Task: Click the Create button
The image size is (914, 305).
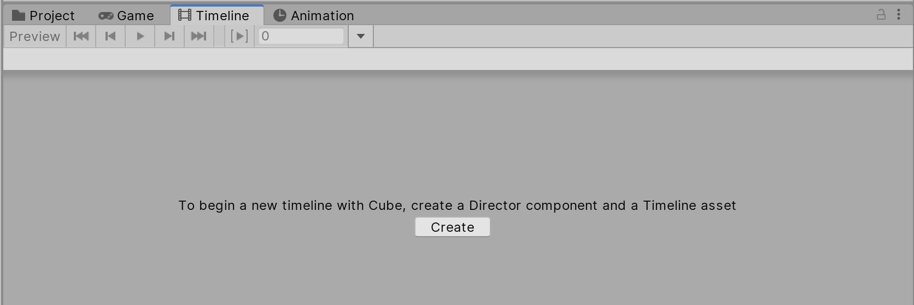Action: point(452,227)
